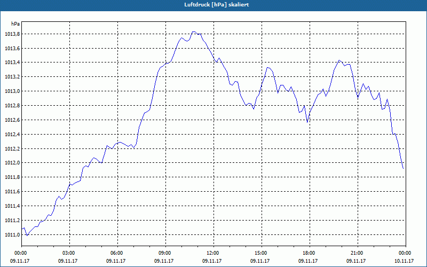Screen dimensions: 427x267
Task: Click the 09.11.17 date under 03:00
Action: click(68, 261)
